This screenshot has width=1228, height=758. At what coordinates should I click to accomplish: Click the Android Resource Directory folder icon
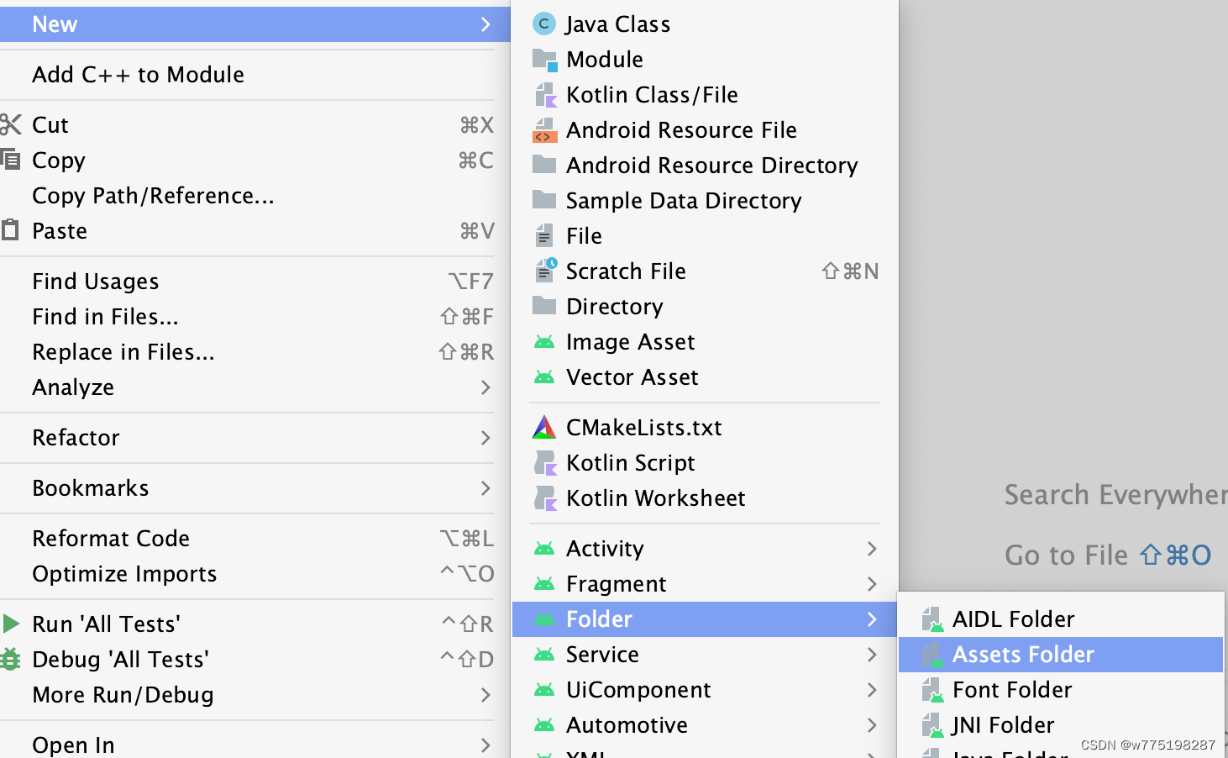[x=544, y=165]
